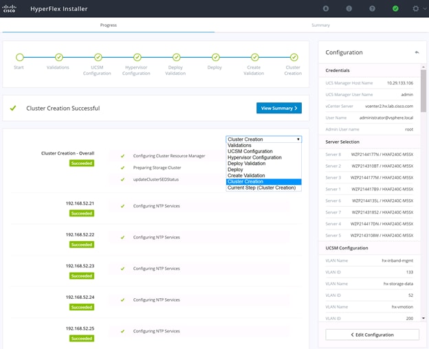Click the UCSM Configuration step circle
Viewport: 429px width, 349px height.
[x=98, y=57]
